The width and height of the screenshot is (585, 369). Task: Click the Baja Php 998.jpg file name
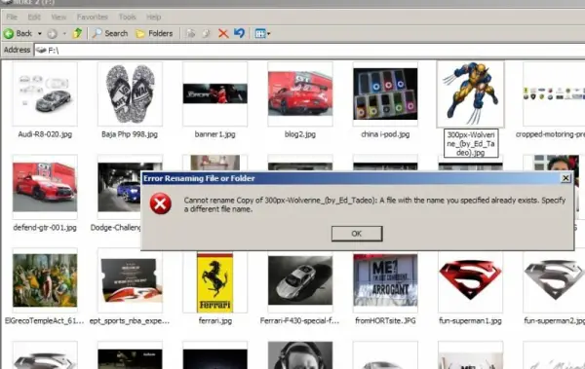[x=130, y=134]
